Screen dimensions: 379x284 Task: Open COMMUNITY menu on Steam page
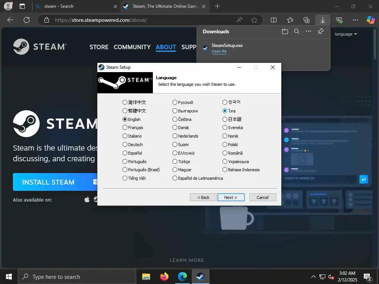point(132,47)
